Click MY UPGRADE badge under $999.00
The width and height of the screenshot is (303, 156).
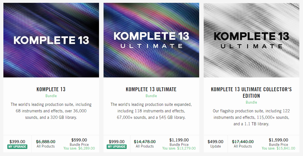click(117, 147)
